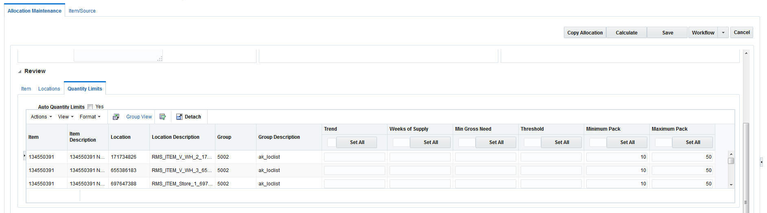The height and width of the screenshot is (213, 767).
Task: Open the View menu
Action: [x=66, y=117]
